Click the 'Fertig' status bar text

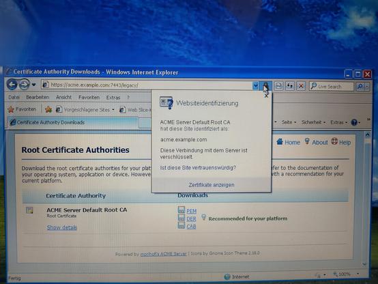click(14, 279)
